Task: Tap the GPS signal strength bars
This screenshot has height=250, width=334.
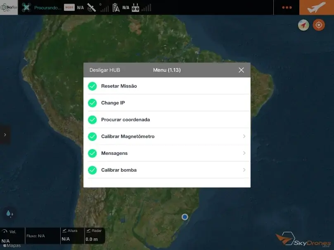Action: [x=104, y=8]
